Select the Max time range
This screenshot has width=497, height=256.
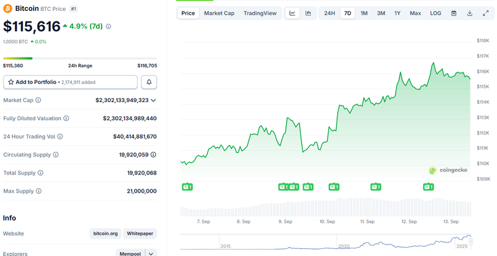[x=415, y=13]
